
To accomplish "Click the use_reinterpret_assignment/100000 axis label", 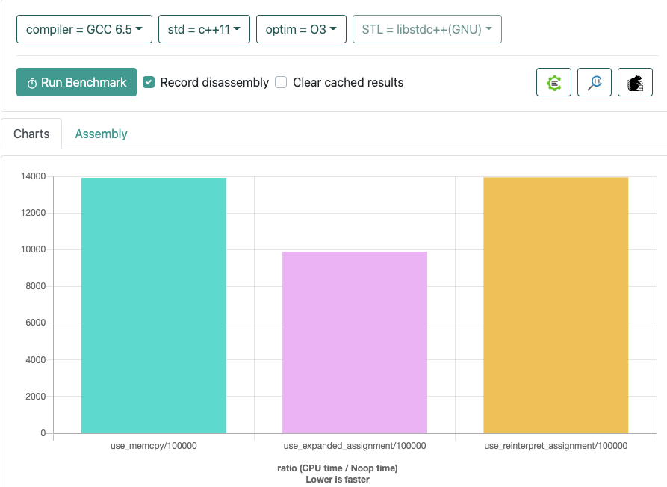I will [x=556, y=446].
